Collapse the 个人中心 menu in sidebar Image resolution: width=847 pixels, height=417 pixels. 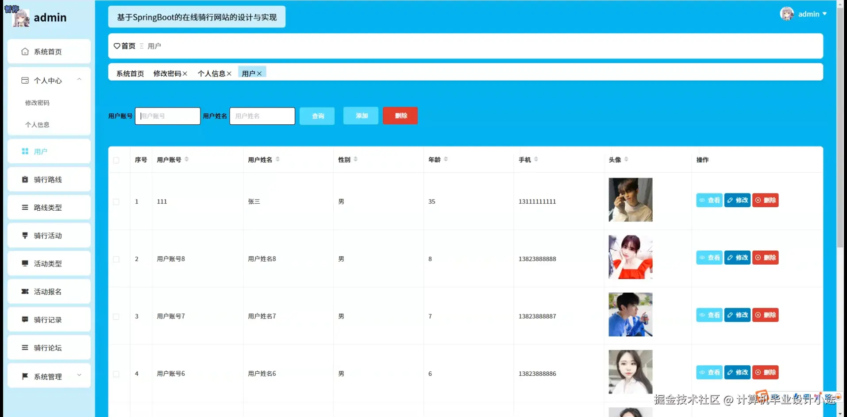click(x=80, y=79)
